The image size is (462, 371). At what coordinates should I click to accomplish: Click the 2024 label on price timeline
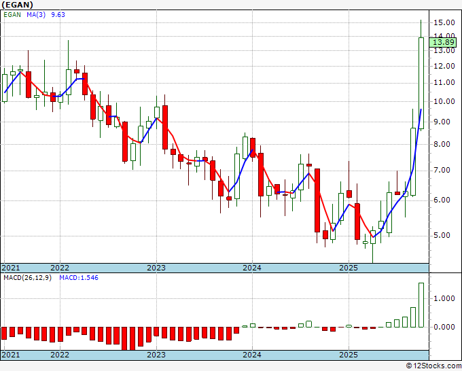tap(252, 268)
